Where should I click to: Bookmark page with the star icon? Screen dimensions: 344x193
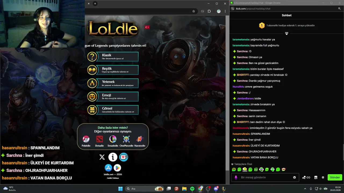pos(193,11)
